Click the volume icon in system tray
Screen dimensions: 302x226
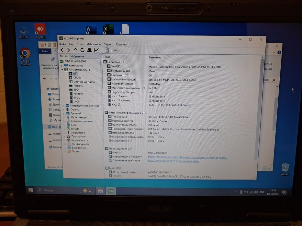click(x=256, y=192)
